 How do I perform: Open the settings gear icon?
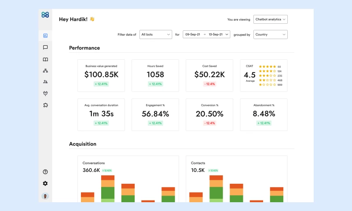pyautogui.click(x=45, y=183)
